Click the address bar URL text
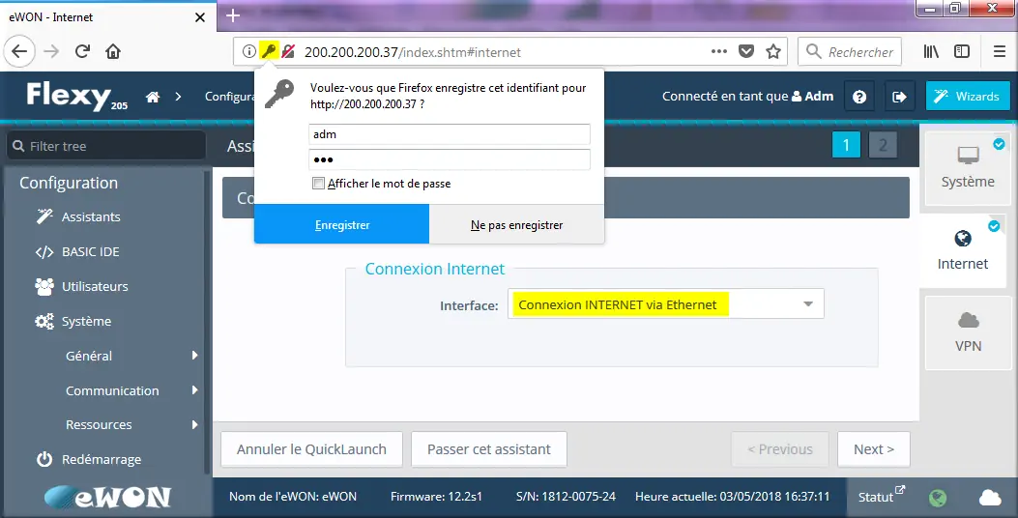Image resolution: width=1018 pixels, height=518 pixels. tap(413, 52)
